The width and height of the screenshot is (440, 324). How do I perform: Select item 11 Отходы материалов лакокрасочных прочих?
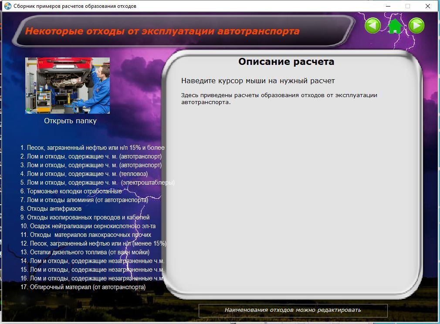(x=86, y=235)
